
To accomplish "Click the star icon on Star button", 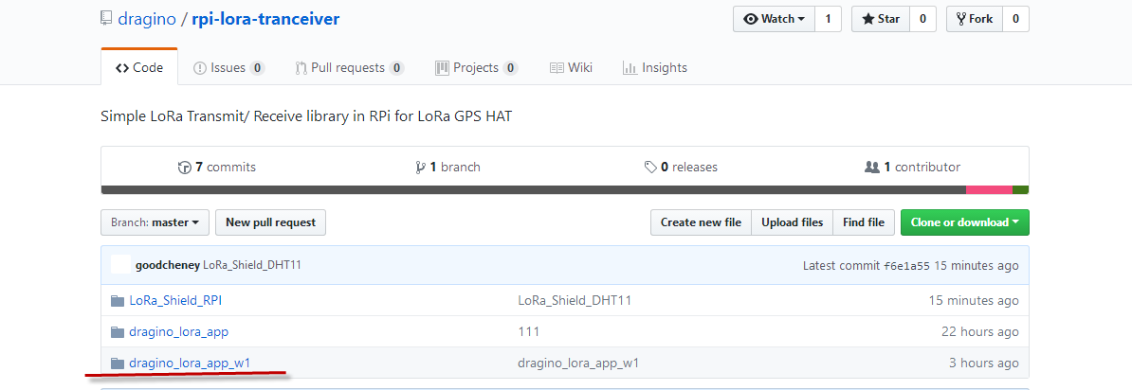I will tap(868, 19).
